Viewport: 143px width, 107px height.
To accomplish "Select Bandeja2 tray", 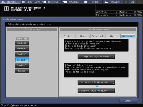I will tap(22, 49).
